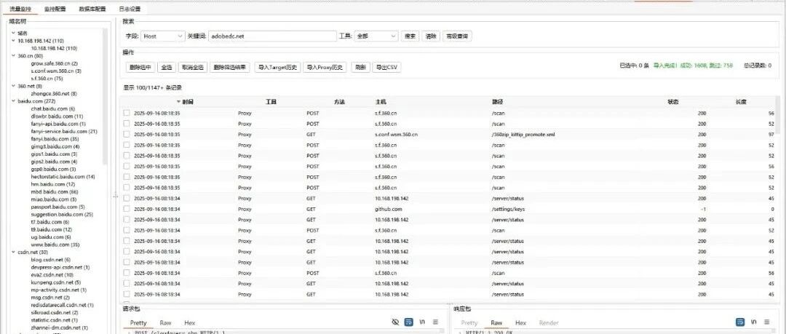
Task: Switch to the 数据库配置 tab
Action: point(92,9)
